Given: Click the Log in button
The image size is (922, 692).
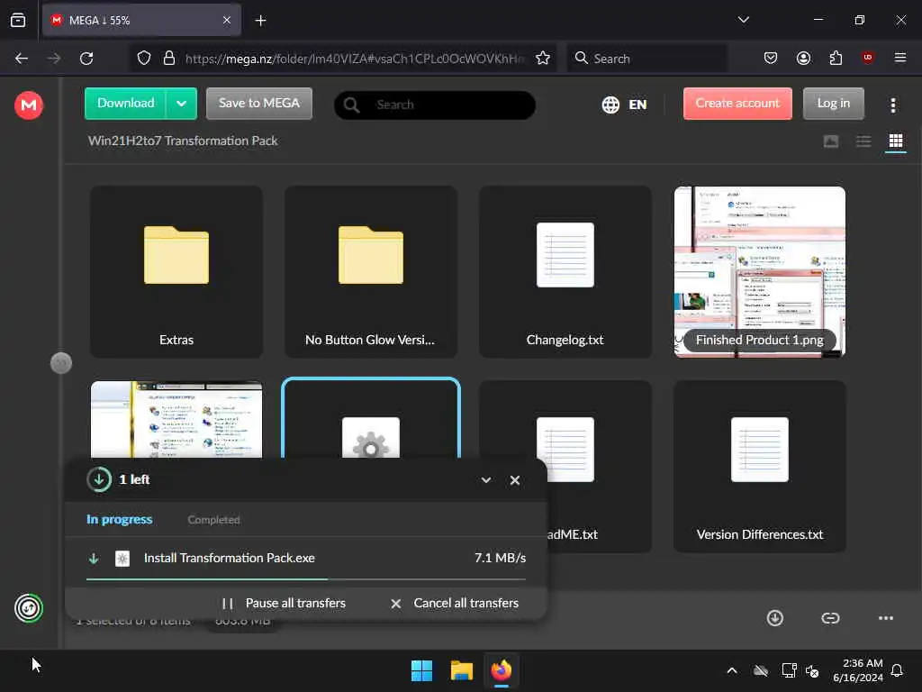Looking at the screenshot, I should [833, 104].
